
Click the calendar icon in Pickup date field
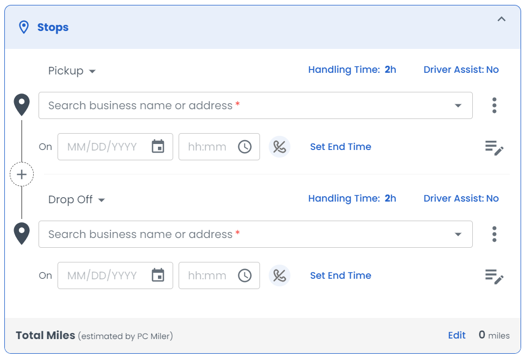click(158, 147)
